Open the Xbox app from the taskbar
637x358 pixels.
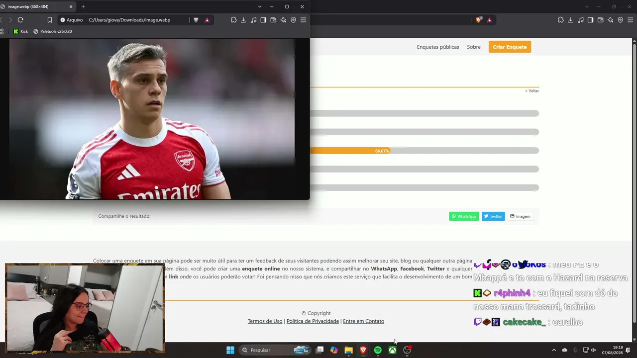(392, 350)
